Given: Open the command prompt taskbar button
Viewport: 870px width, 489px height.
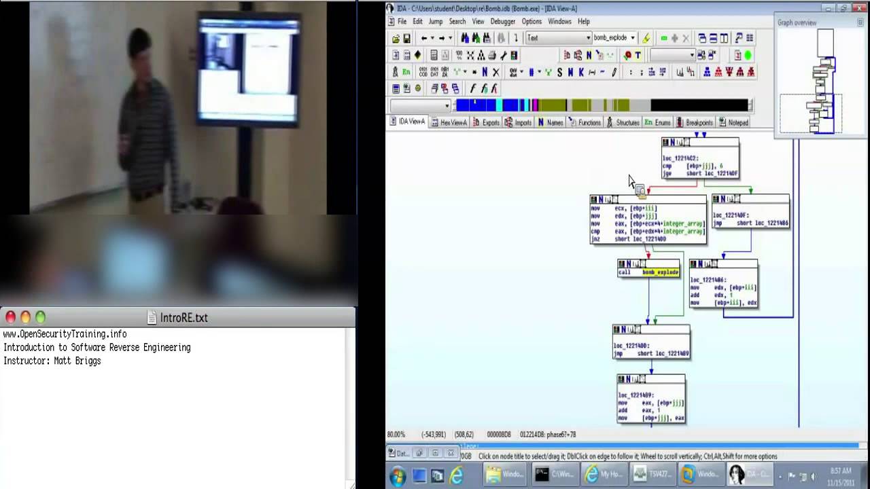Looking at the screenshot, I should pyautogui.click(x=554, y=475).
